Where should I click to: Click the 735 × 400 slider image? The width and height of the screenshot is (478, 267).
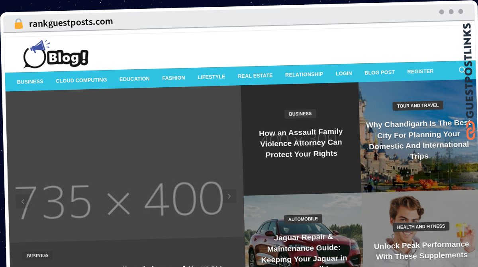pos(124,164)
